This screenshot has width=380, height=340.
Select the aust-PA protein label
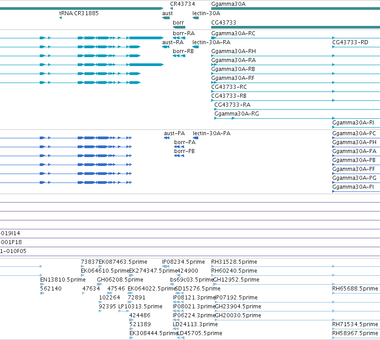174,133
